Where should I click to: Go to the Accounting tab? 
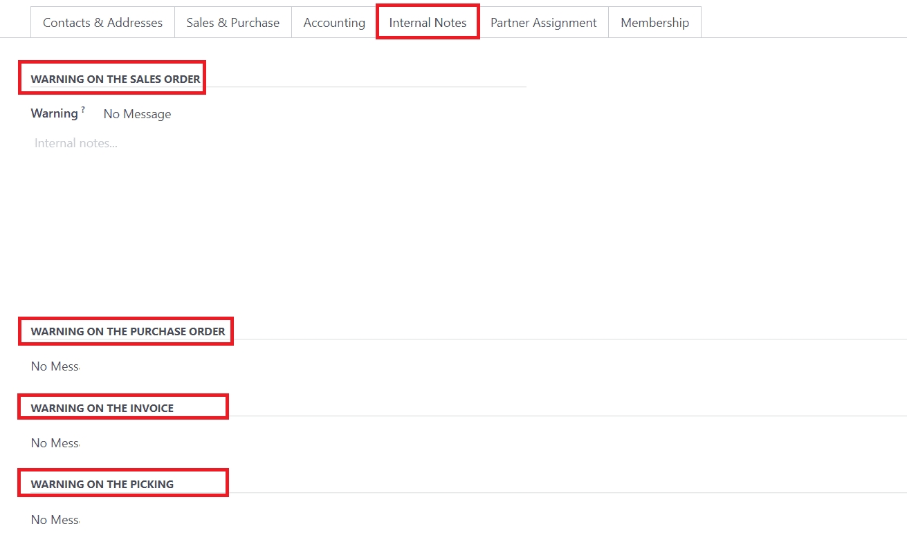tap(334, 23)
